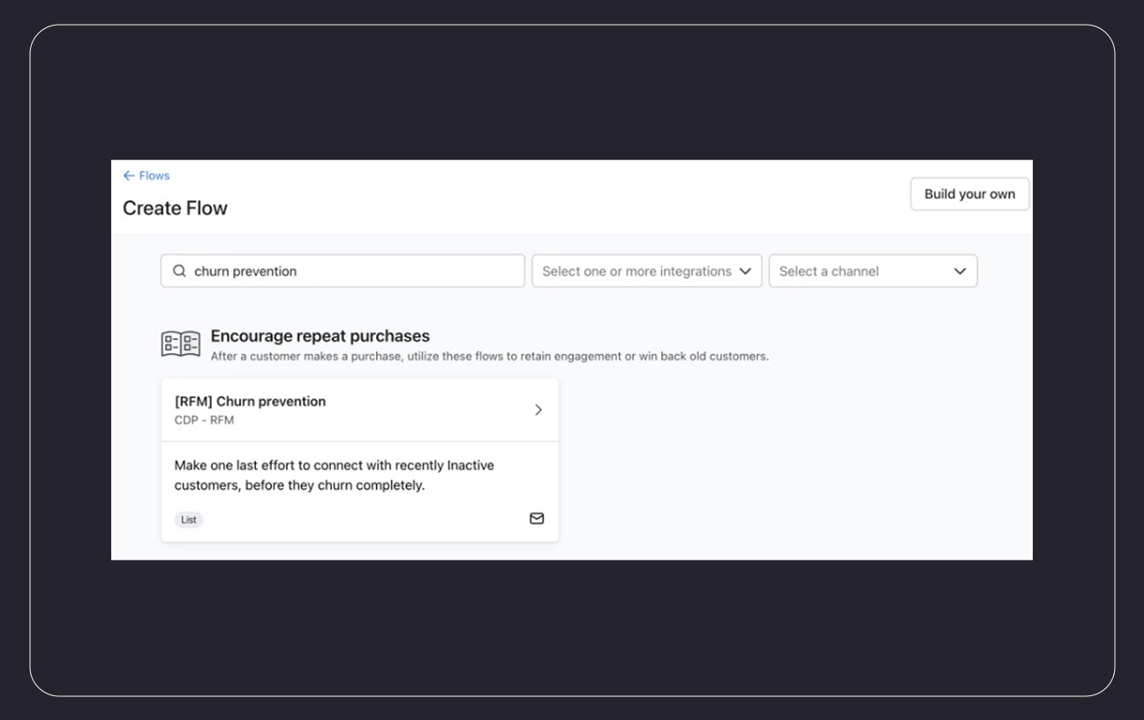Viewport: 1144px width, 720px height.
Task: Click the List tag on the flow card
Action: [189, 520]
